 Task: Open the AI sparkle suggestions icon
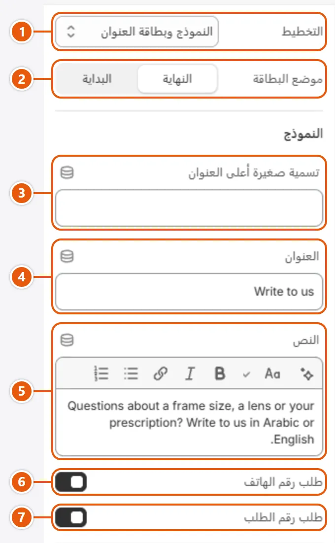[x=306, y=373]
